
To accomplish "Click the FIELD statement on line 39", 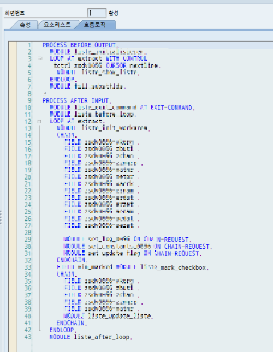I will pyautogui.click(x=102, y=309).
